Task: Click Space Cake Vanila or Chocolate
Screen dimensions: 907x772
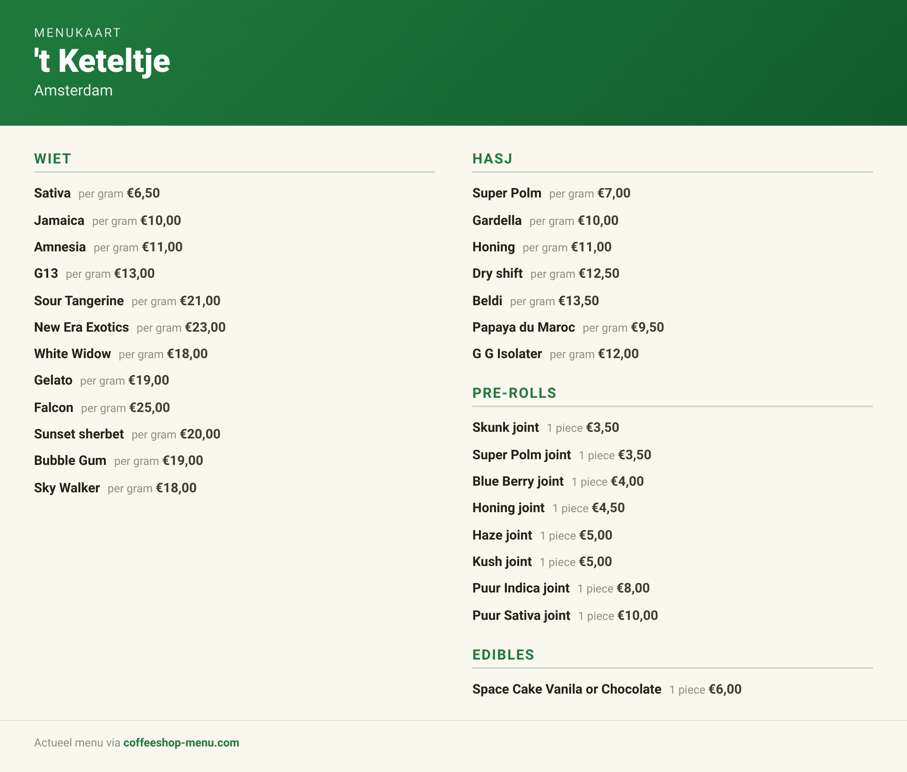Action: click(x=567, y=689)
